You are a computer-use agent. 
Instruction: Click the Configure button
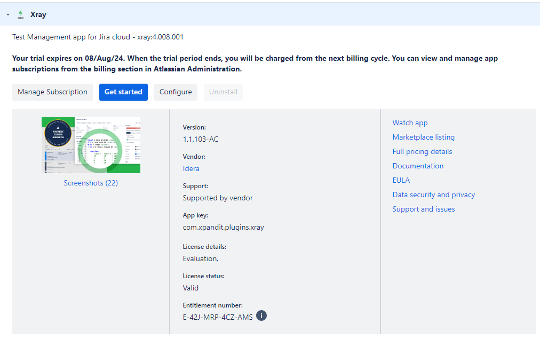point(176,92)
